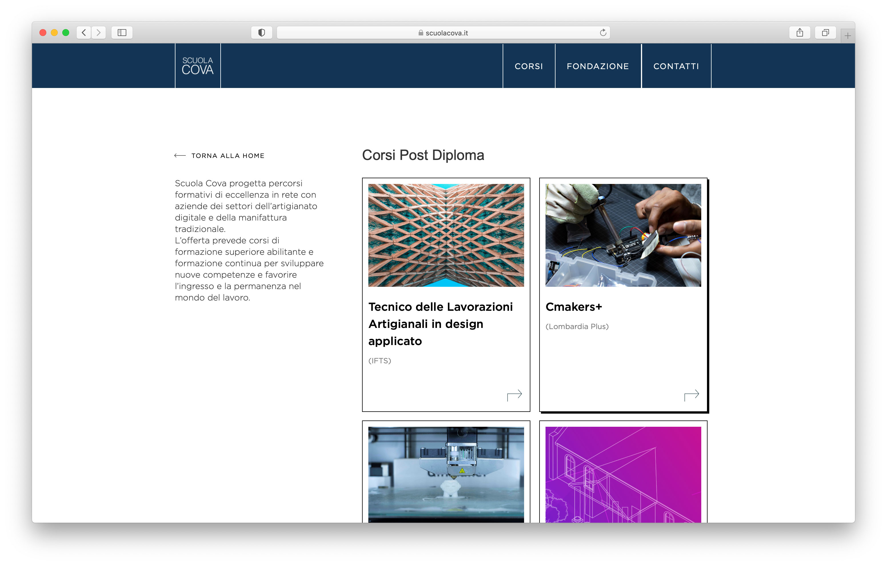This screenshot has height=565, width=887.
Task: Click the Cmakers+ course title
Action: click(x=574, y=307)
